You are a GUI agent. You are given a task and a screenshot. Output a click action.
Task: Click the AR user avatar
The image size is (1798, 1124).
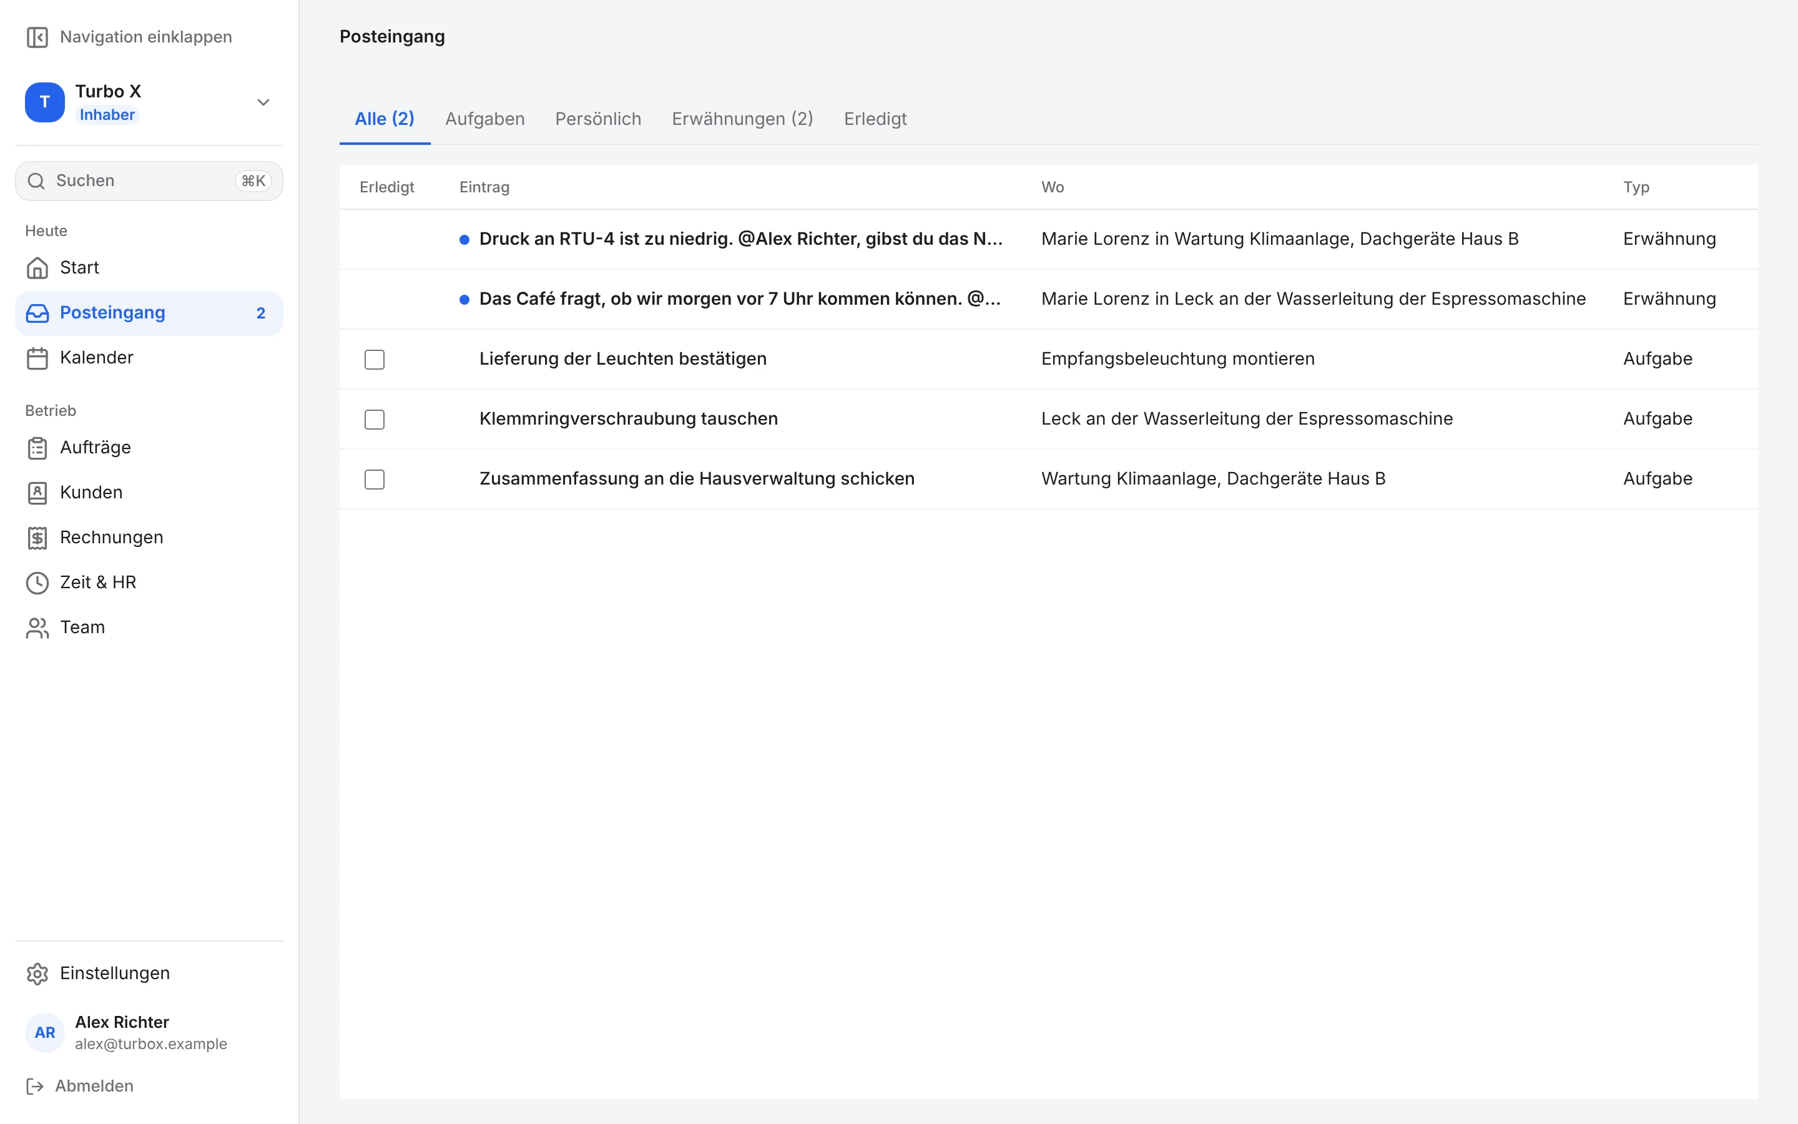[x=44, y=1033]
